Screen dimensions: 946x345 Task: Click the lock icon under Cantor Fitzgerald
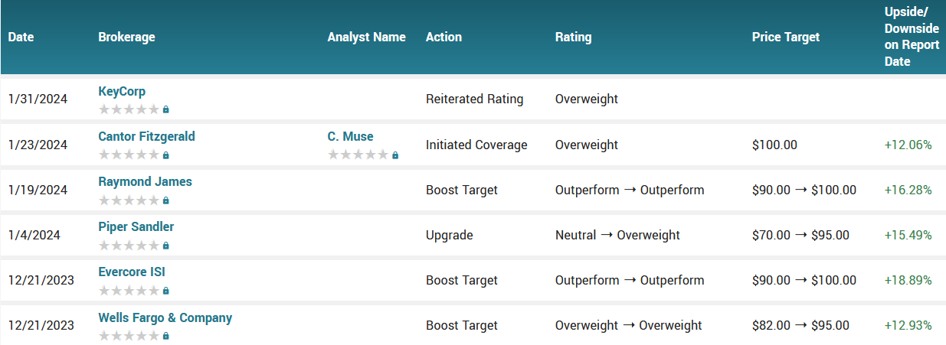(165, 155)
